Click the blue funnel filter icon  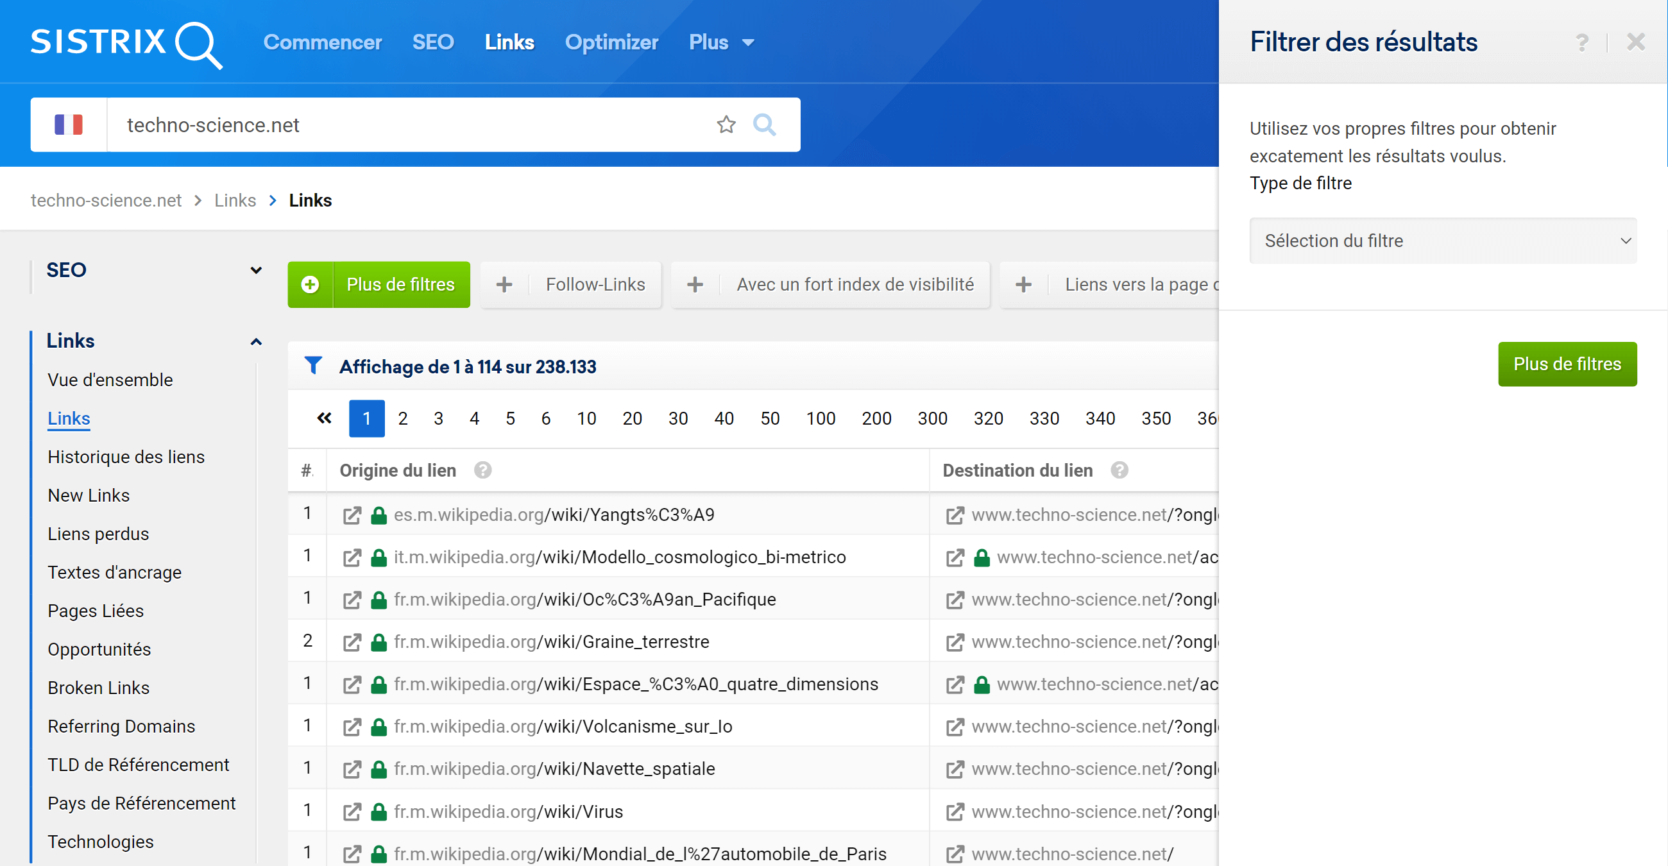click(x=314, y=366)
